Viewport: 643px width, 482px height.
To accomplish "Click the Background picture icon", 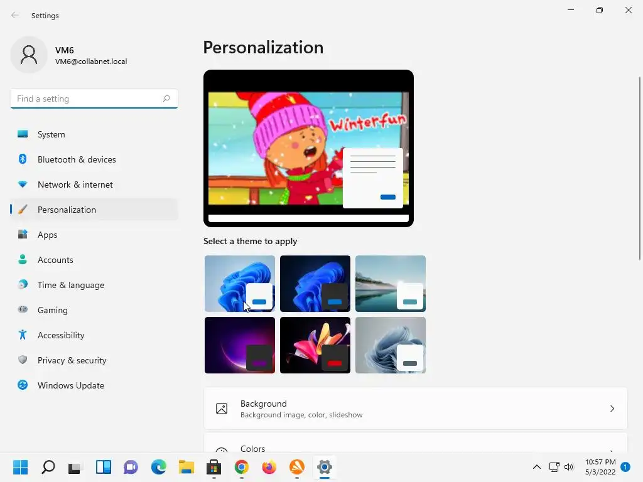I will [222, 409].
